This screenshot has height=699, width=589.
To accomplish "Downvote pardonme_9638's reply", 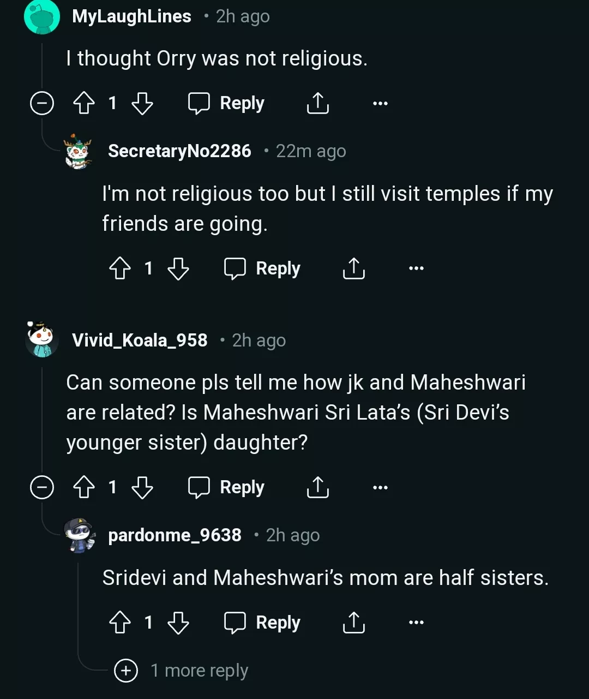I will [178, 623].
